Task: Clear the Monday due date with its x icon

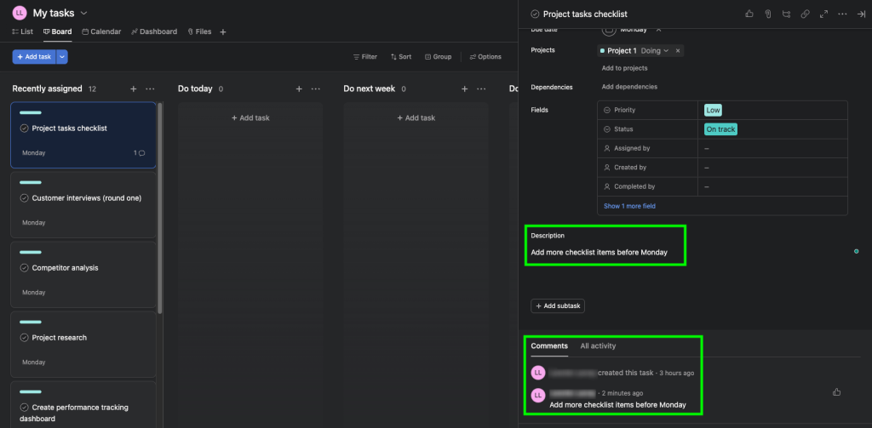Action: tap(658, 30)
